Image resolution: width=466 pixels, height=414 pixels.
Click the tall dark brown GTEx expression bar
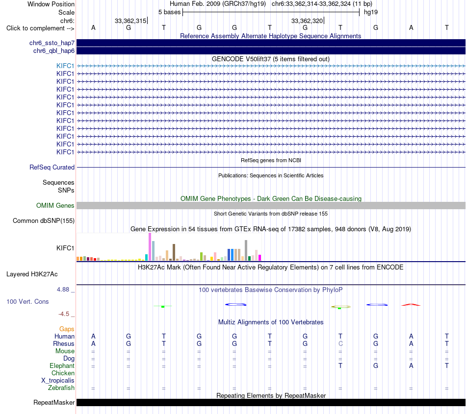[x=174, y=252]
